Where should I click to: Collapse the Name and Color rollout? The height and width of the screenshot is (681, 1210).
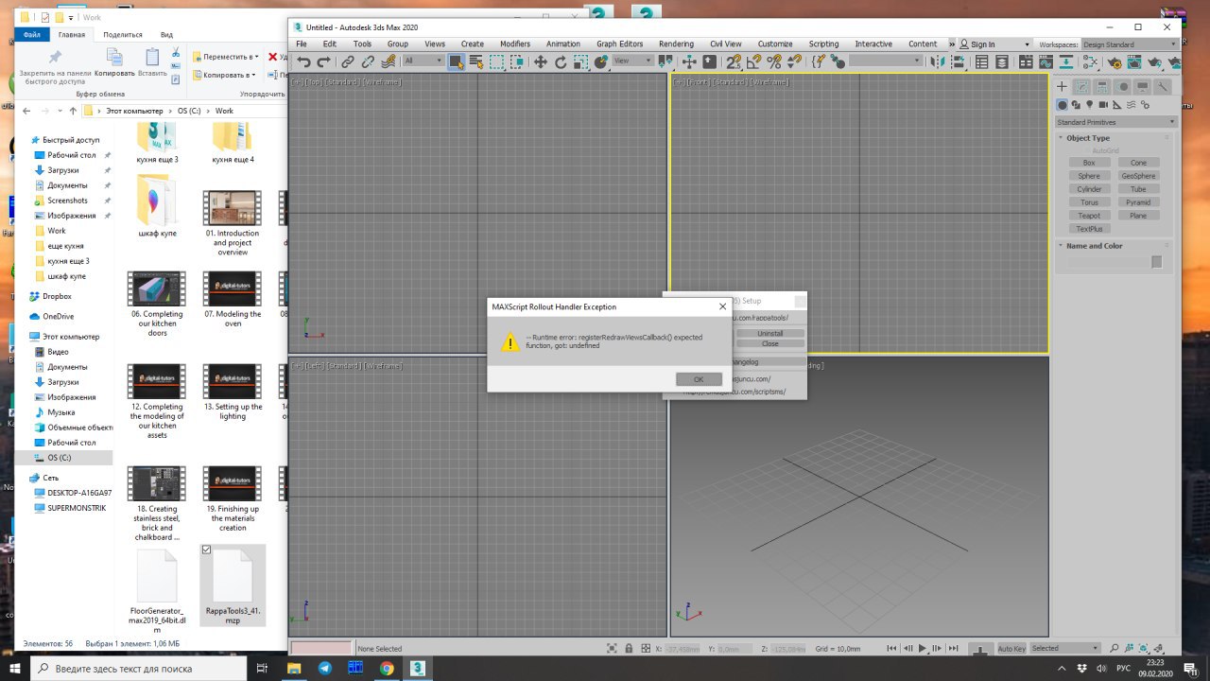(1095, 246)
